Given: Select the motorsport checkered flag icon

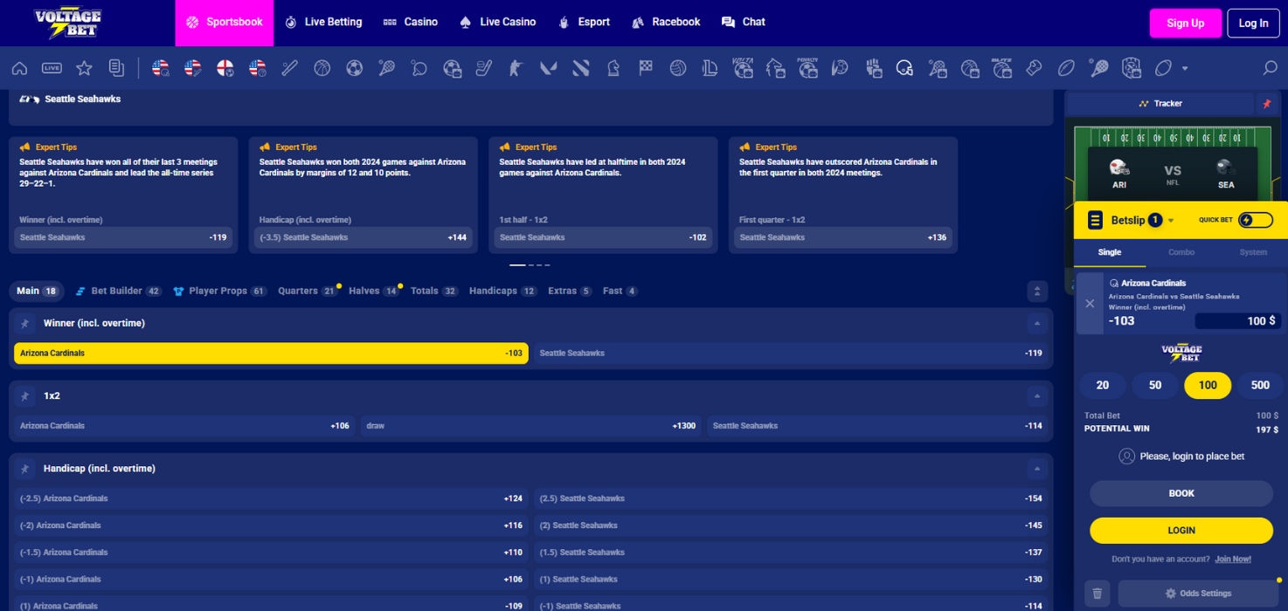Looking at the screenshot, I should [646, 68].
